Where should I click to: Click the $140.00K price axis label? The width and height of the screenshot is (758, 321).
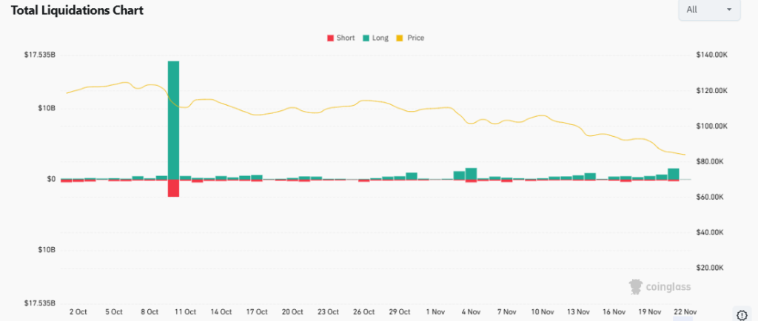pos(711,55)
